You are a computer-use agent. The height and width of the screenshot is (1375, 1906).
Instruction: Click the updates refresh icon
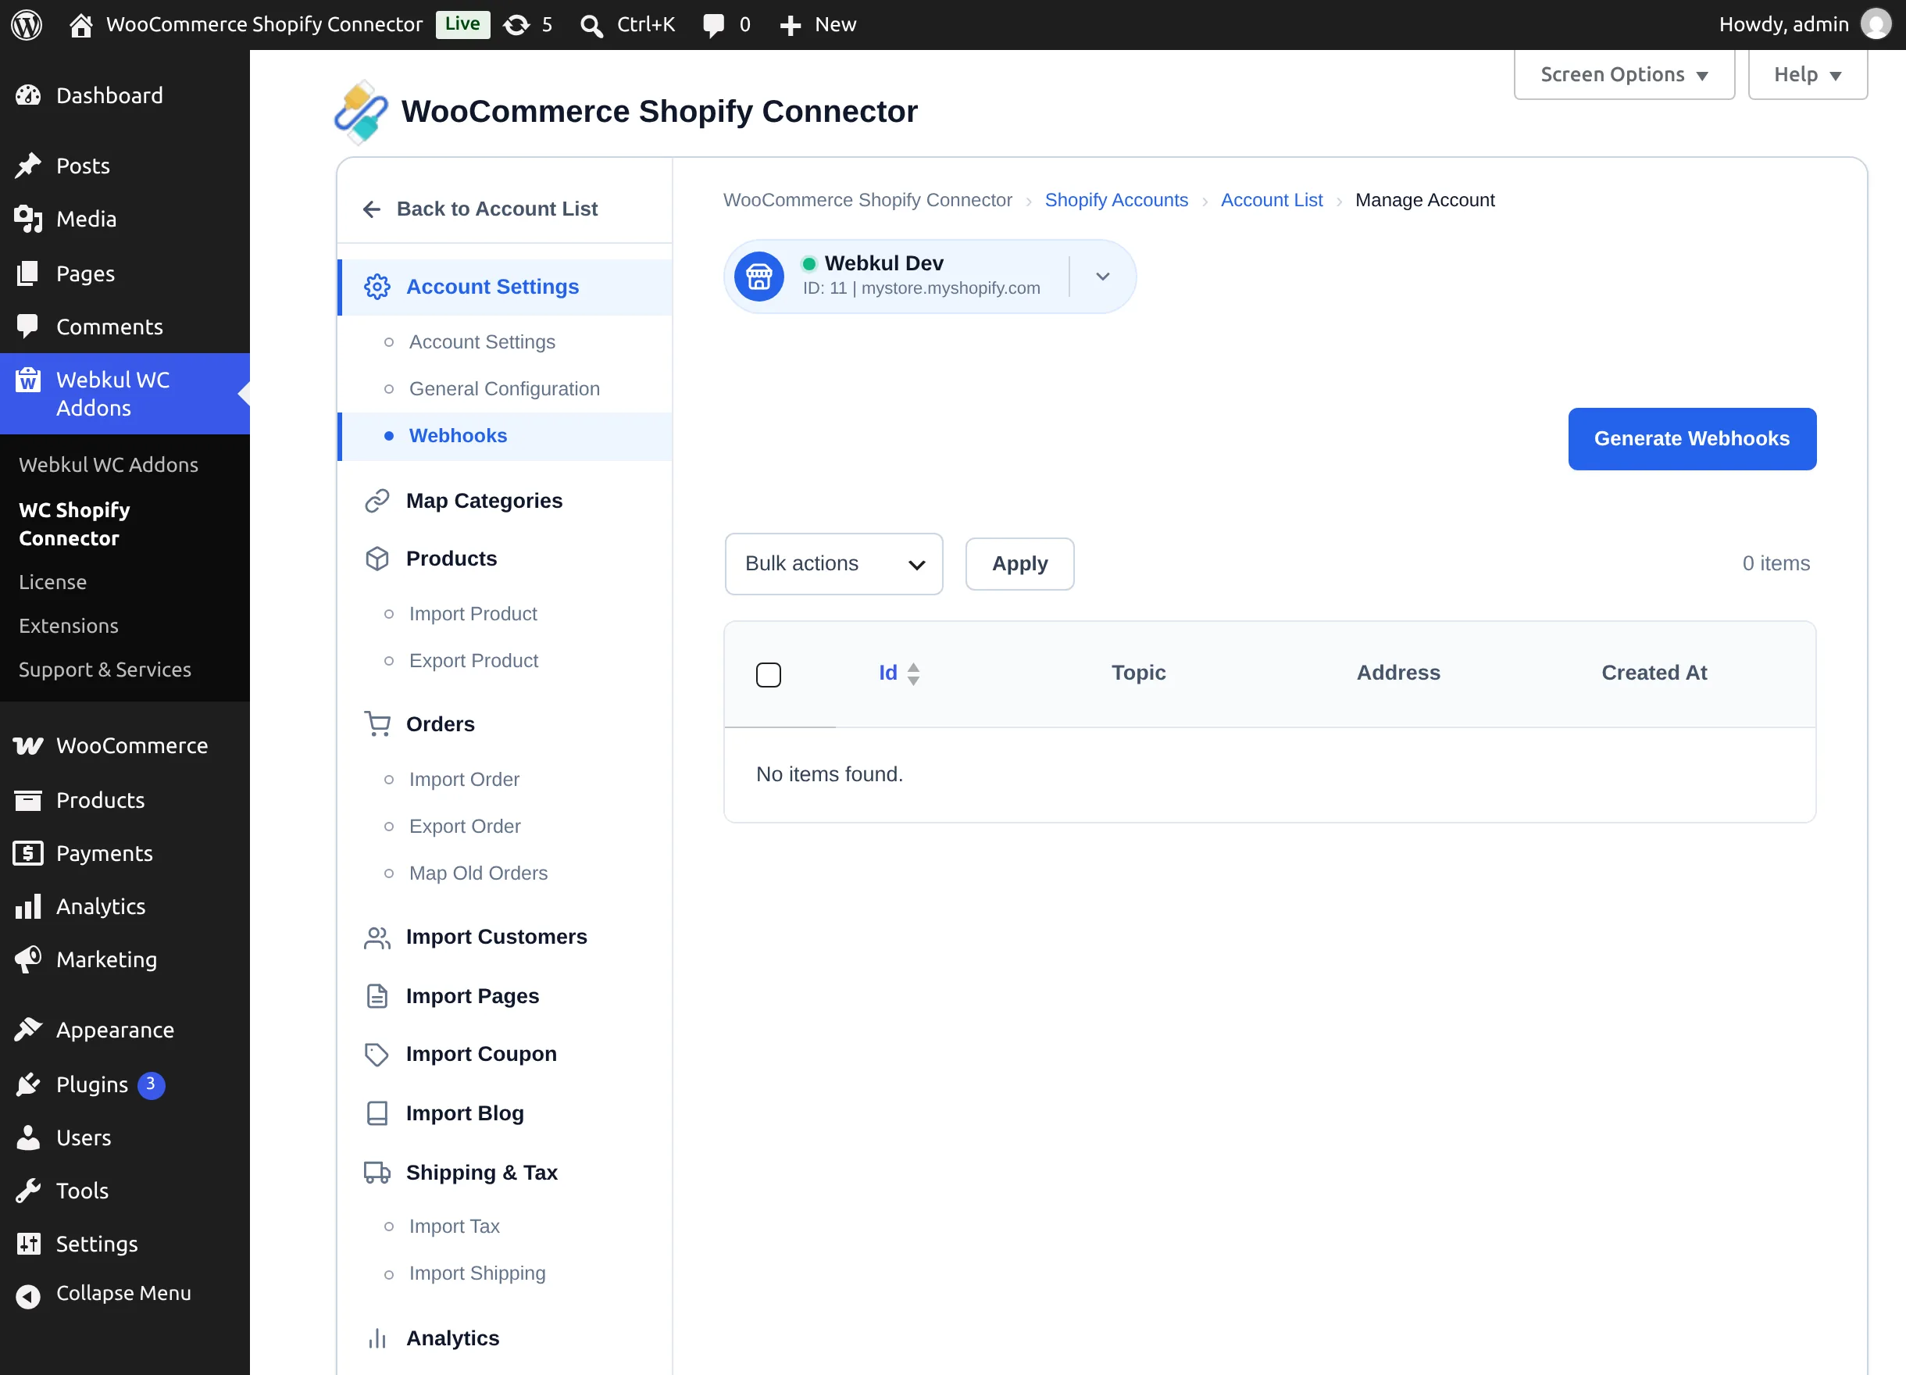pyautogui.click(x=516, y=25)
